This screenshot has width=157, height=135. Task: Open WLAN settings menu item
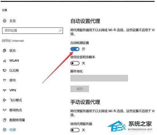point(14,60)
